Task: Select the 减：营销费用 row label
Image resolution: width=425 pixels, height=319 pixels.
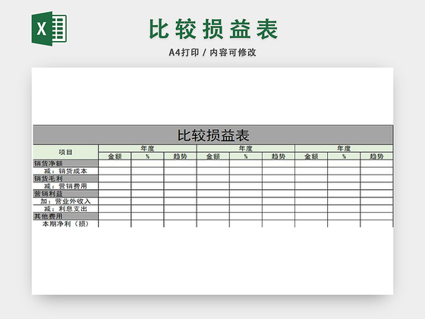Action: (65, 186)
